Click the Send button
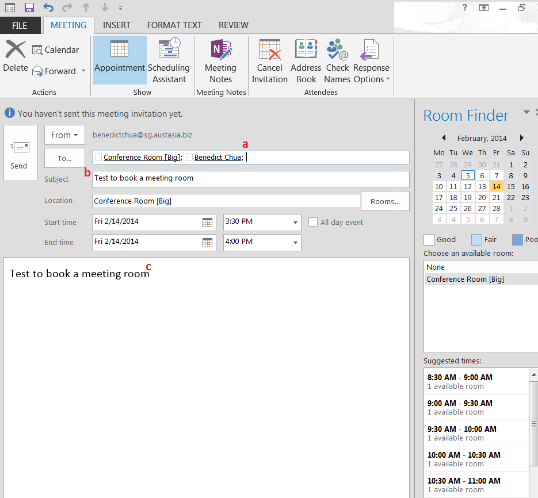Viewport: 538px width, 498px height. (20, 153)
